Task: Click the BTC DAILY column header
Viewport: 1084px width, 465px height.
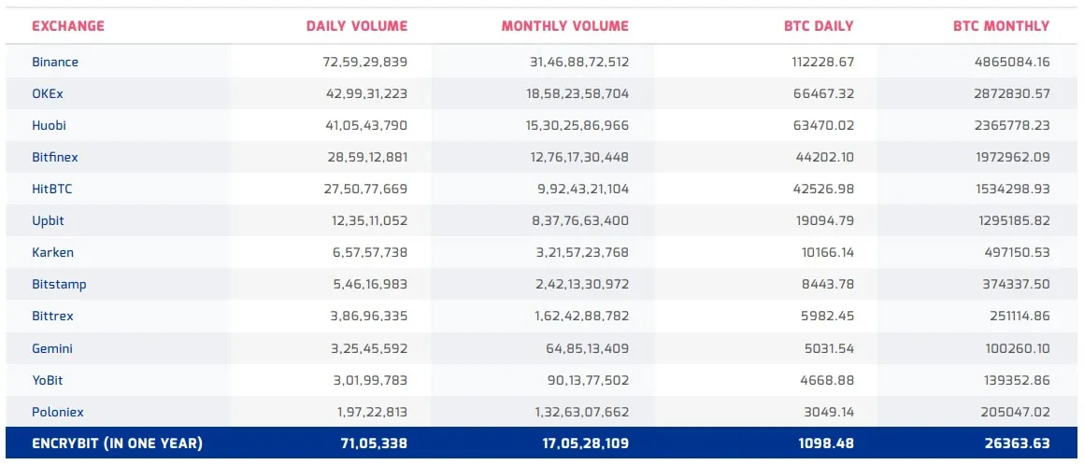Action: (x=819, y=26)
